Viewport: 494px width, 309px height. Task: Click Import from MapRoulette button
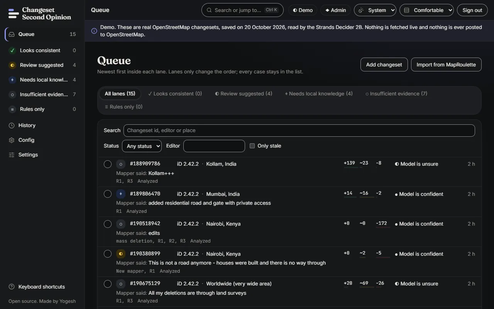pos(446,65)
